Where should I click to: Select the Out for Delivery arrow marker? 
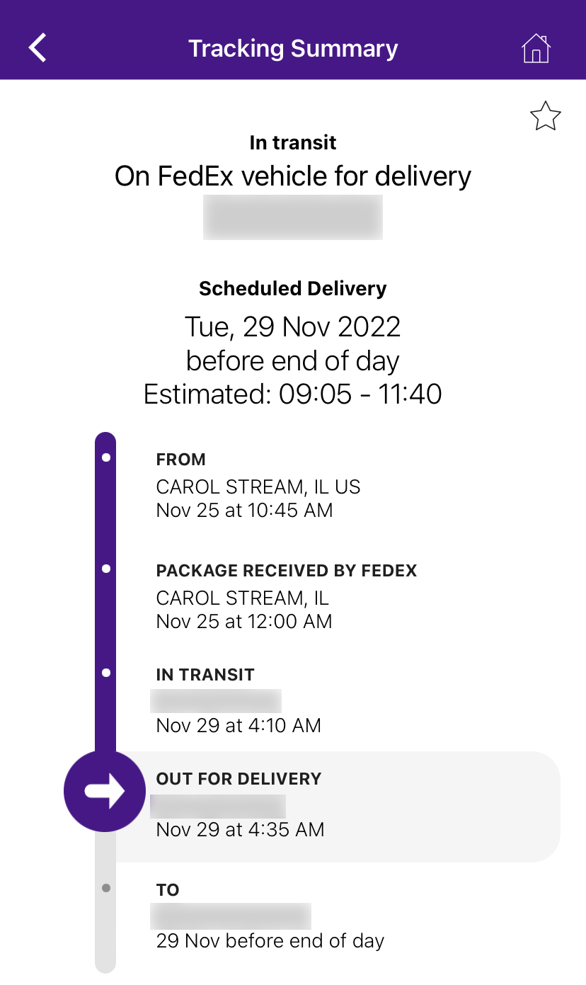pyautogui.click(x=105, y=791)
